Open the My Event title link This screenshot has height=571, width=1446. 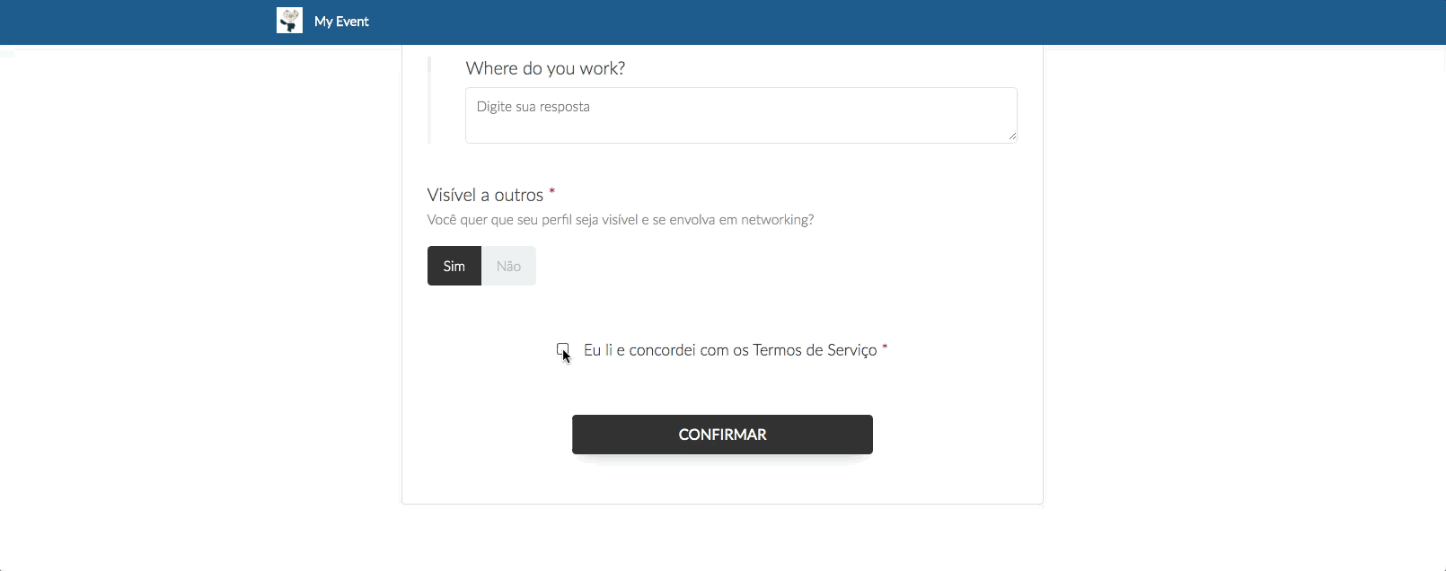click(x=341, y=22)
